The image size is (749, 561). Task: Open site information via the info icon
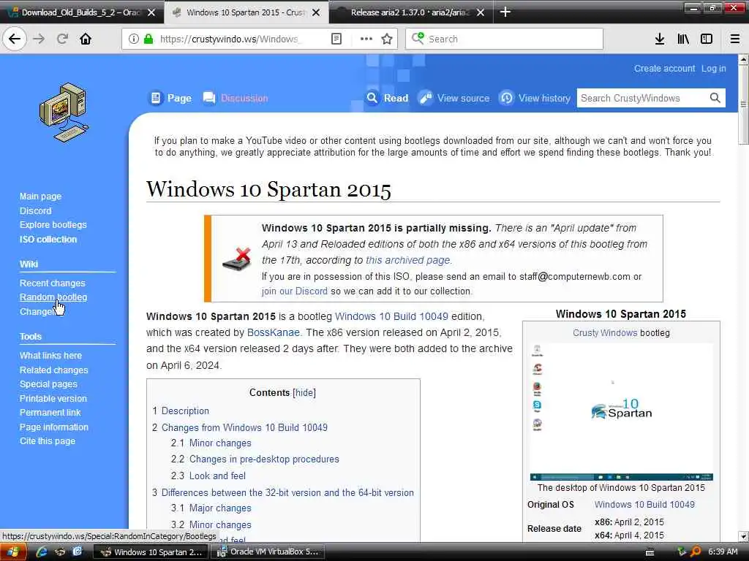point(134,39)
